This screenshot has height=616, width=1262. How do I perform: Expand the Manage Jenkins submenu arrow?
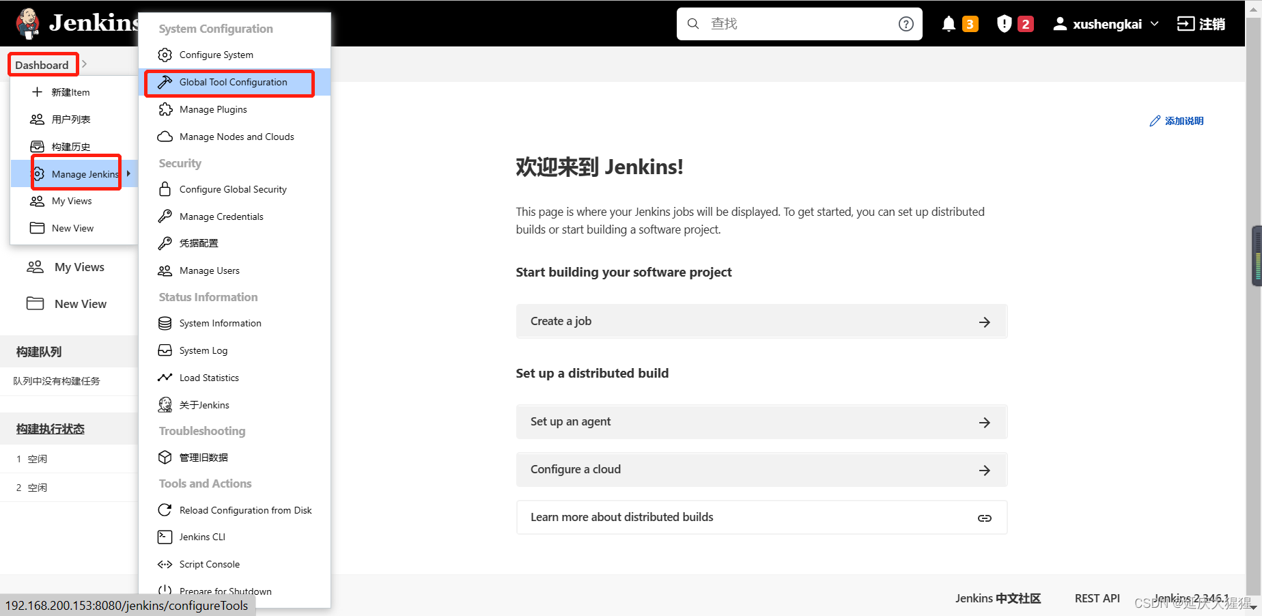[x=128, y=173]
